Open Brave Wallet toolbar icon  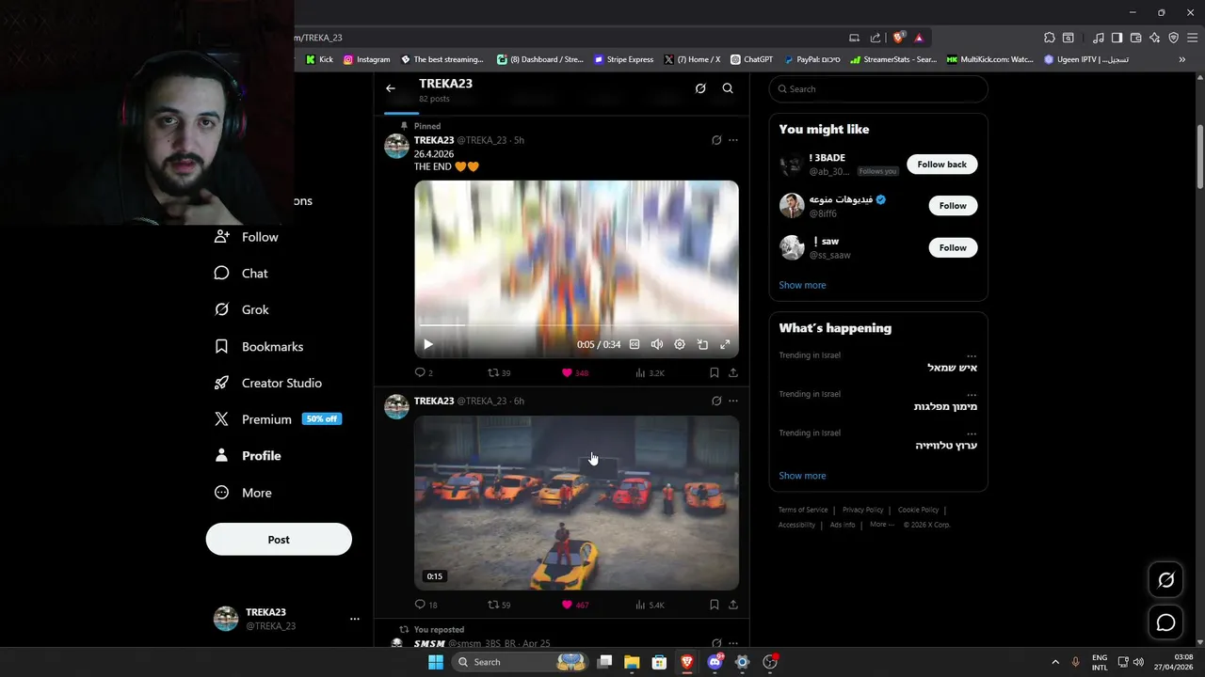tap(1135, 38)
